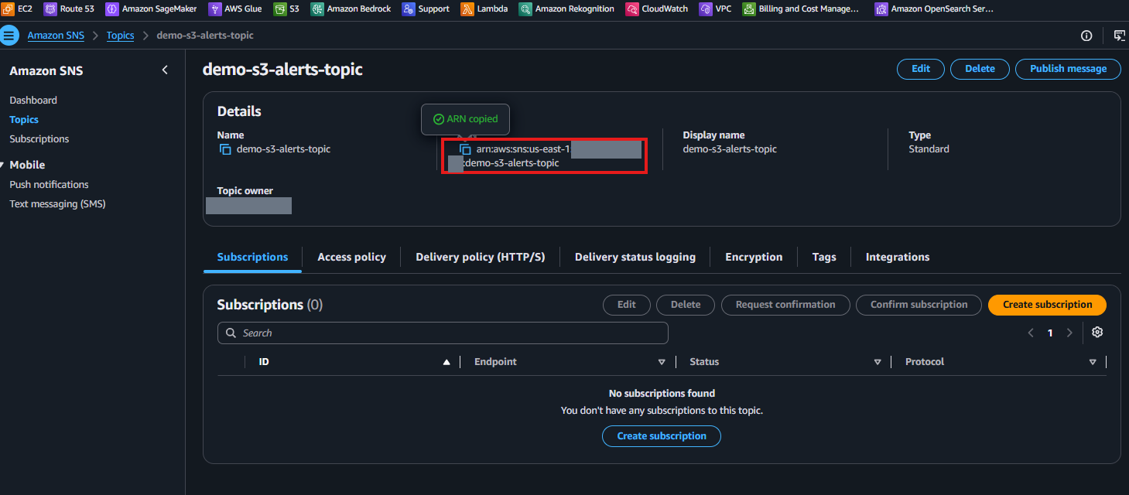Focus the subscriptions Search field
Image resolution: width=1129 pixels, height=495 pixels.
point(443,333)
